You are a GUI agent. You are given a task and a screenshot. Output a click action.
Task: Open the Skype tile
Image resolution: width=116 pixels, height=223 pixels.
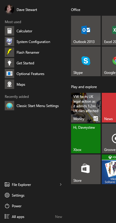click(86, 61)
